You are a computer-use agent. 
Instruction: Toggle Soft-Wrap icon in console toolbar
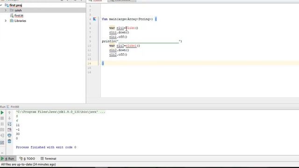(9, 124)
